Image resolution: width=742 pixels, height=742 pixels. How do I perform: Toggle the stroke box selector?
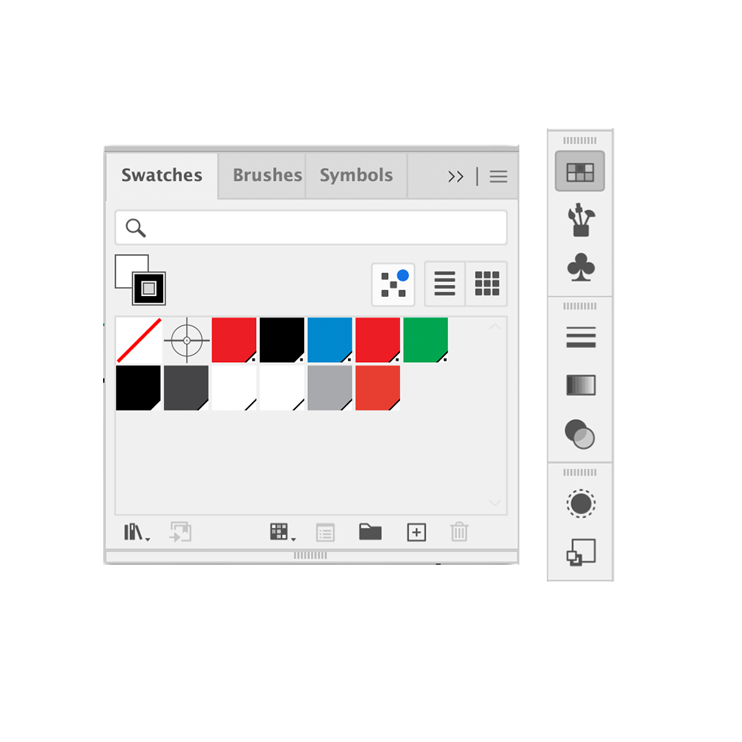pyautogui.click(x=149, y=288)
